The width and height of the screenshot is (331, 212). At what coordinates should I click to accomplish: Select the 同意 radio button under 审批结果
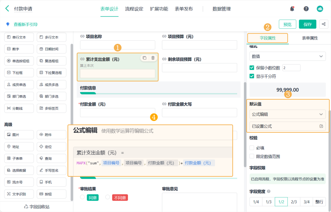(x=83, y=197)
